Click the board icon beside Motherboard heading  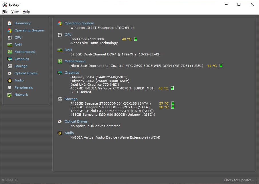[60, 61]
